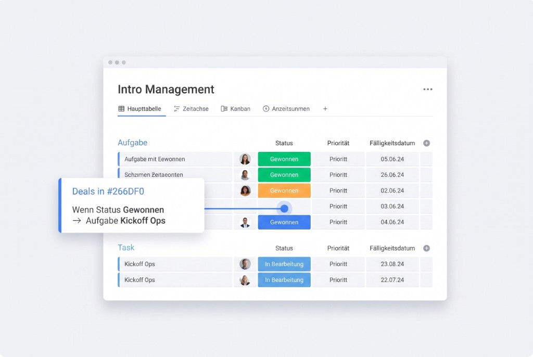This screenshot has height=357, width=533.
Task: Click Prioritt cell in 02.06.24 row
Action: coord(338,190)
